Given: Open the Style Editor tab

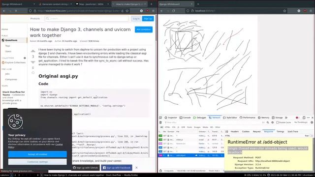Looking at the screenshot, I should pos(230,118).
